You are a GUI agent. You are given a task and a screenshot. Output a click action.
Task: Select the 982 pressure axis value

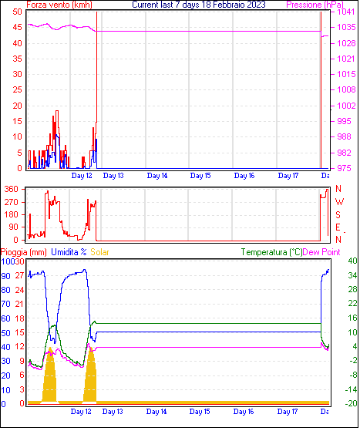click(x=344, y=153)
